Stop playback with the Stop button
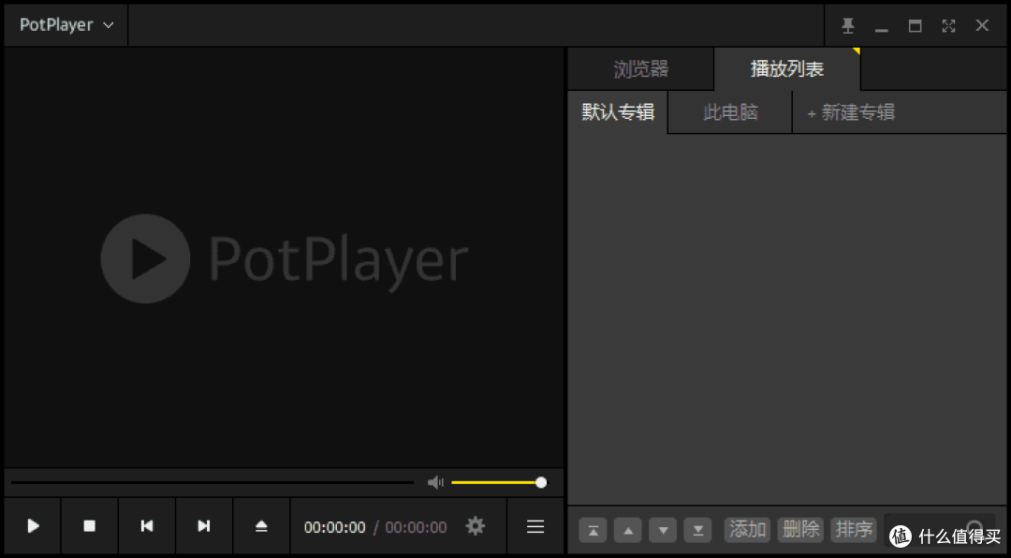Viewport: 1011px width, 558px height. [x=90, y=526]
